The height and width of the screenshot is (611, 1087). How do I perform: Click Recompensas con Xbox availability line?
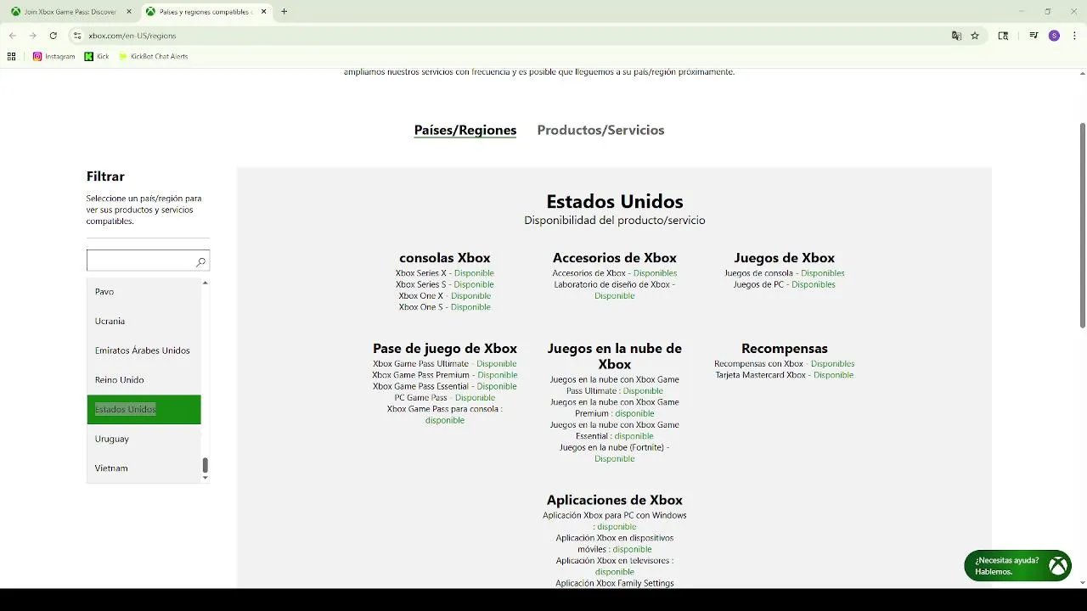click(785, 364)
